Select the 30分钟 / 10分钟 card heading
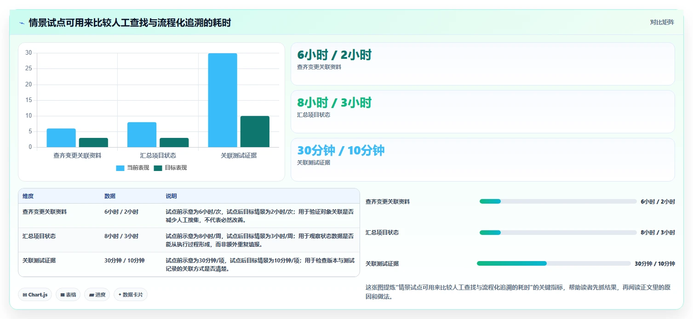The width and height of the screenshot is (693, 319). (x=341, y=151)
